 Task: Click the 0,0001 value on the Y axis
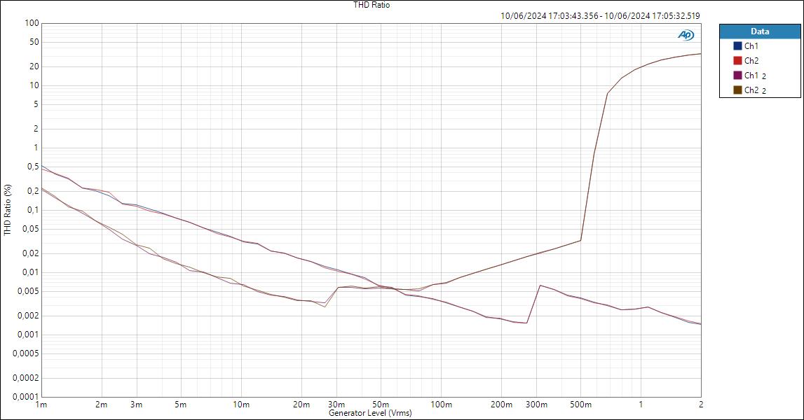pyautogui.click(x=26, y=397)
